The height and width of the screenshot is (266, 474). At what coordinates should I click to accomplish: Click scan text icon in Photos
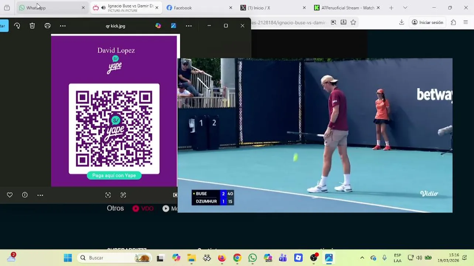(123, 195)
